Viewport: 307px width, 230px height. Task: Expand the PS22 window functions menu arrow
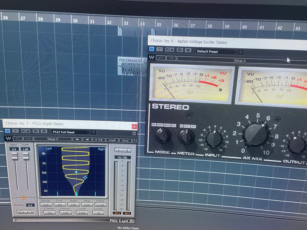(x=134, y=133)
